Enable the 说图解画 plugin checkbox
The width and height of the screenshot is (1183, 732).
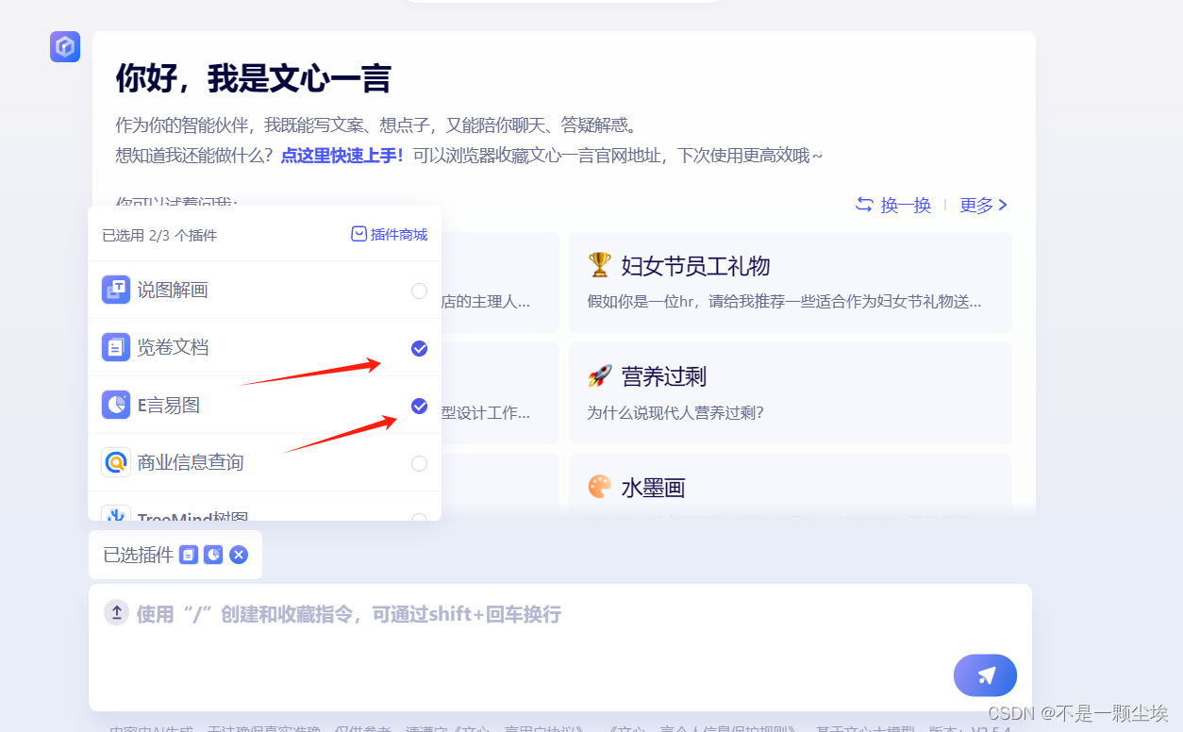(x=420, y=291)
